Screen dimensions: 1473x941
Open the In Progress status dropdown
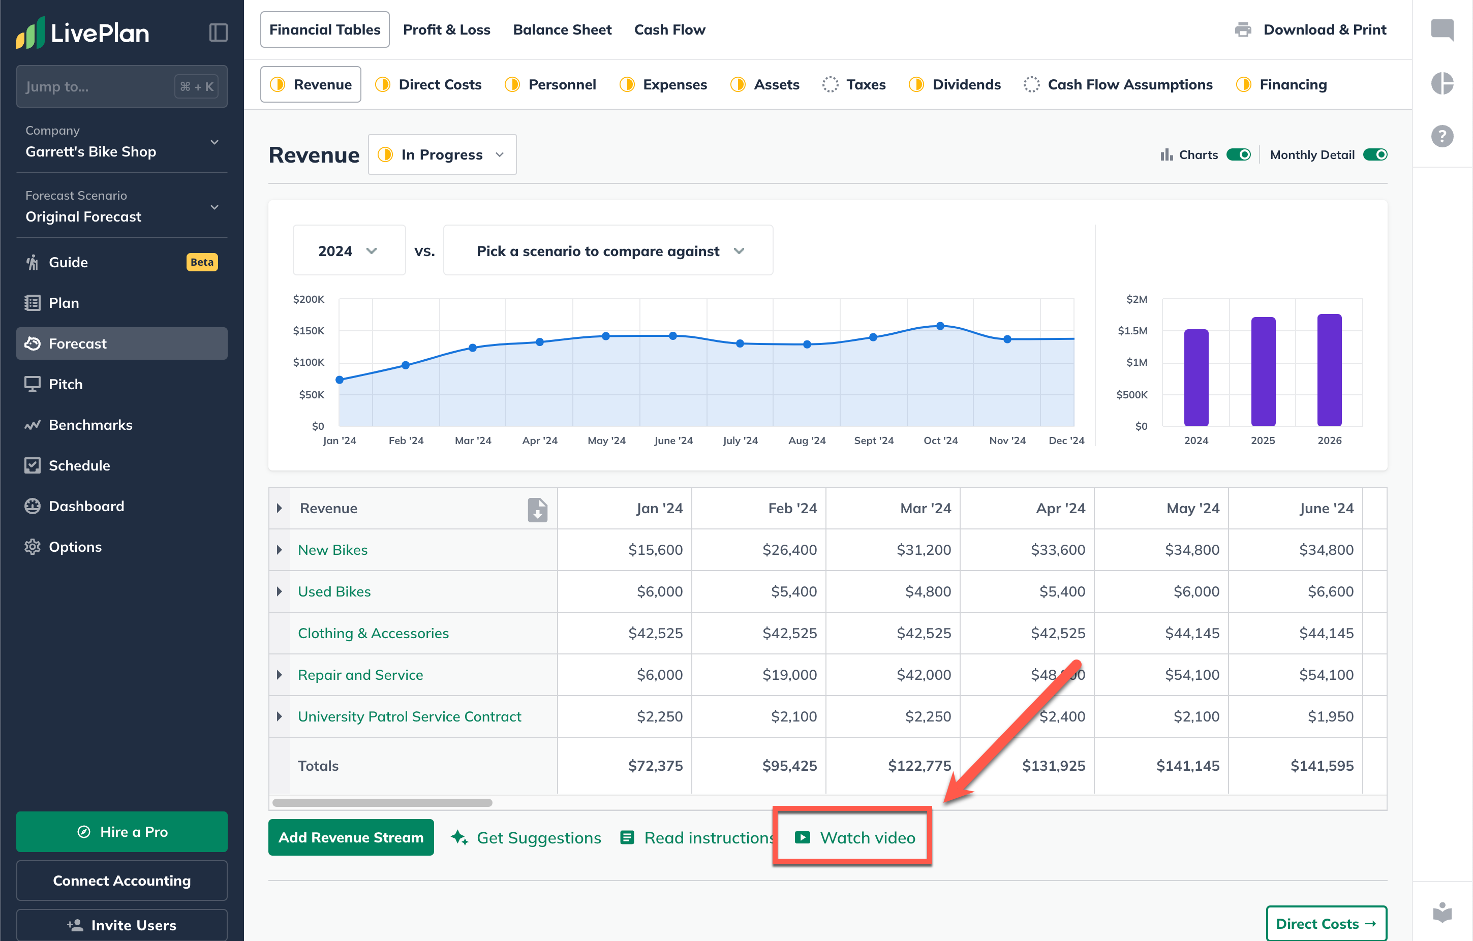pyautogui.click(x=442, y=154)
